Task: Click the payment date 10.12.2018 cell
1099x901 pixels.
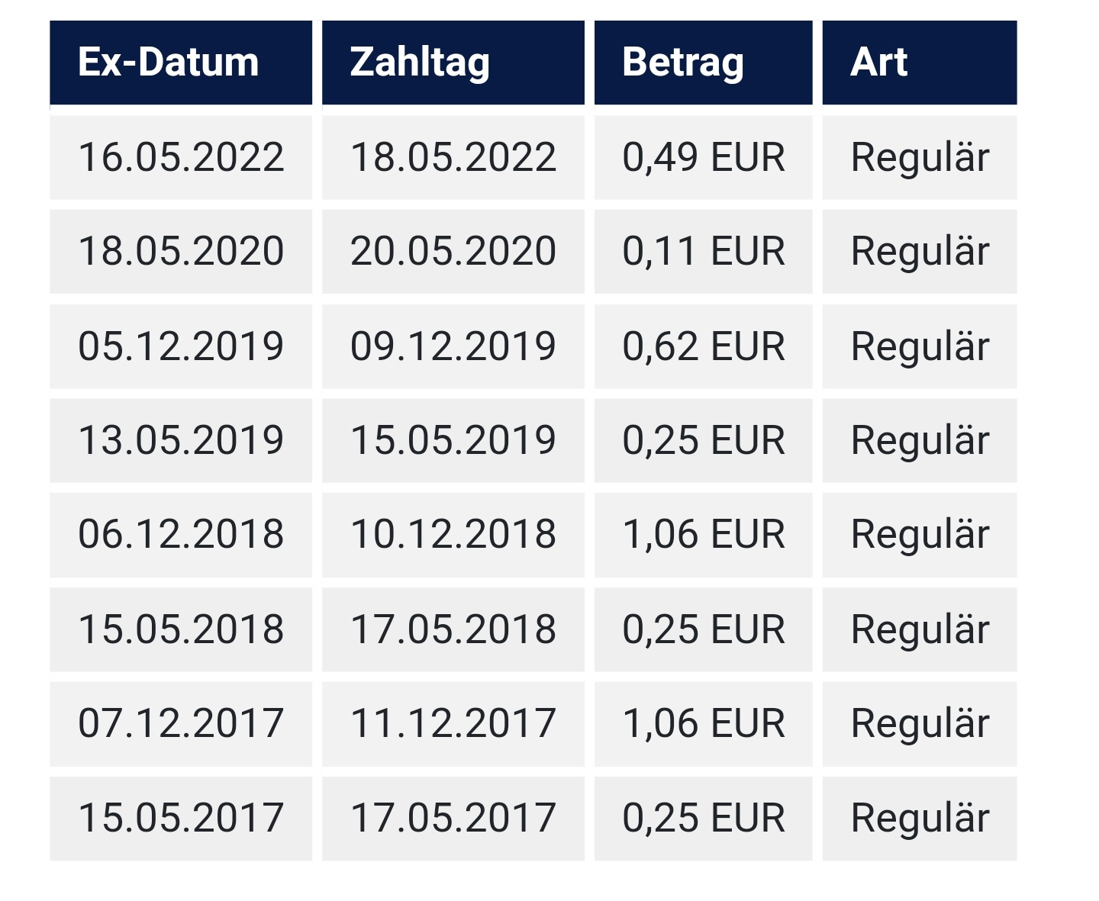Action: pyautogui.click(x=453, y=535)
